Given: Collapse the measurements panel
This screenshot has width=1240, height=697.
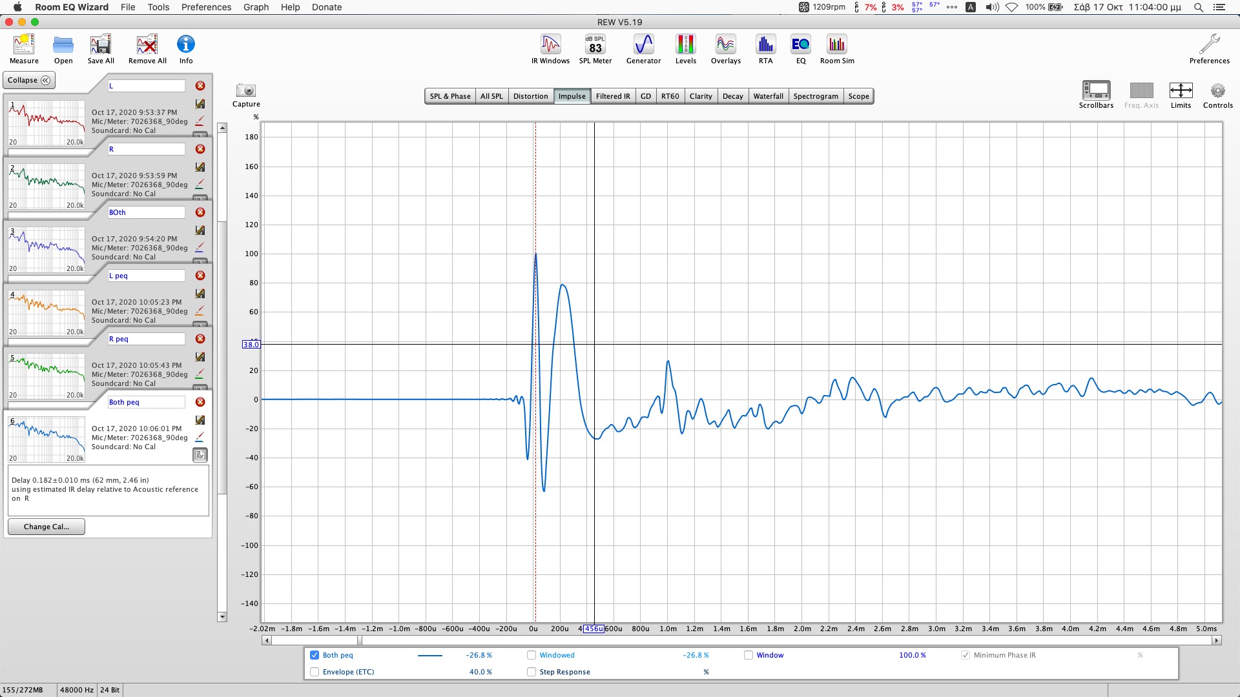Looking at the screenshot, I should 29,80.
